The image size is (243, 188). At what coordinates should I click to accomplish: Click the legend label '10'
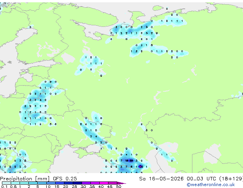(x=48, y=186)
